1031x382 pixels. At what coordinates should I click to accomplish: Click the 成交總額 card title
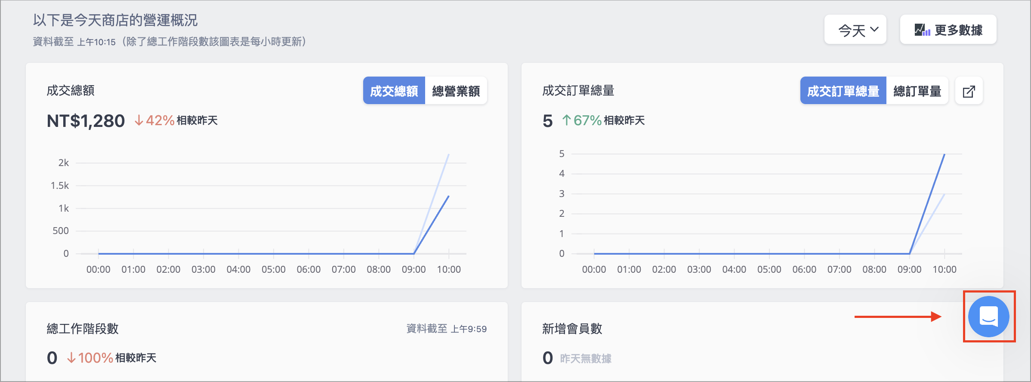click(71, 90)
